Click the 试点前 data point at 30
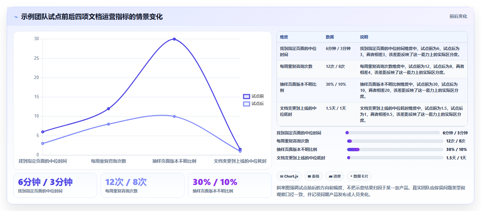The width and height of the screenshot is (481, 211). (x=174, y=39)
